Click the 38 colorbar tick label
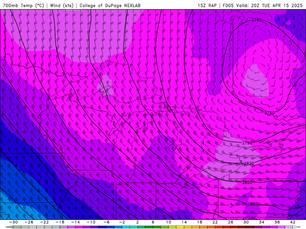 (277, 222)
